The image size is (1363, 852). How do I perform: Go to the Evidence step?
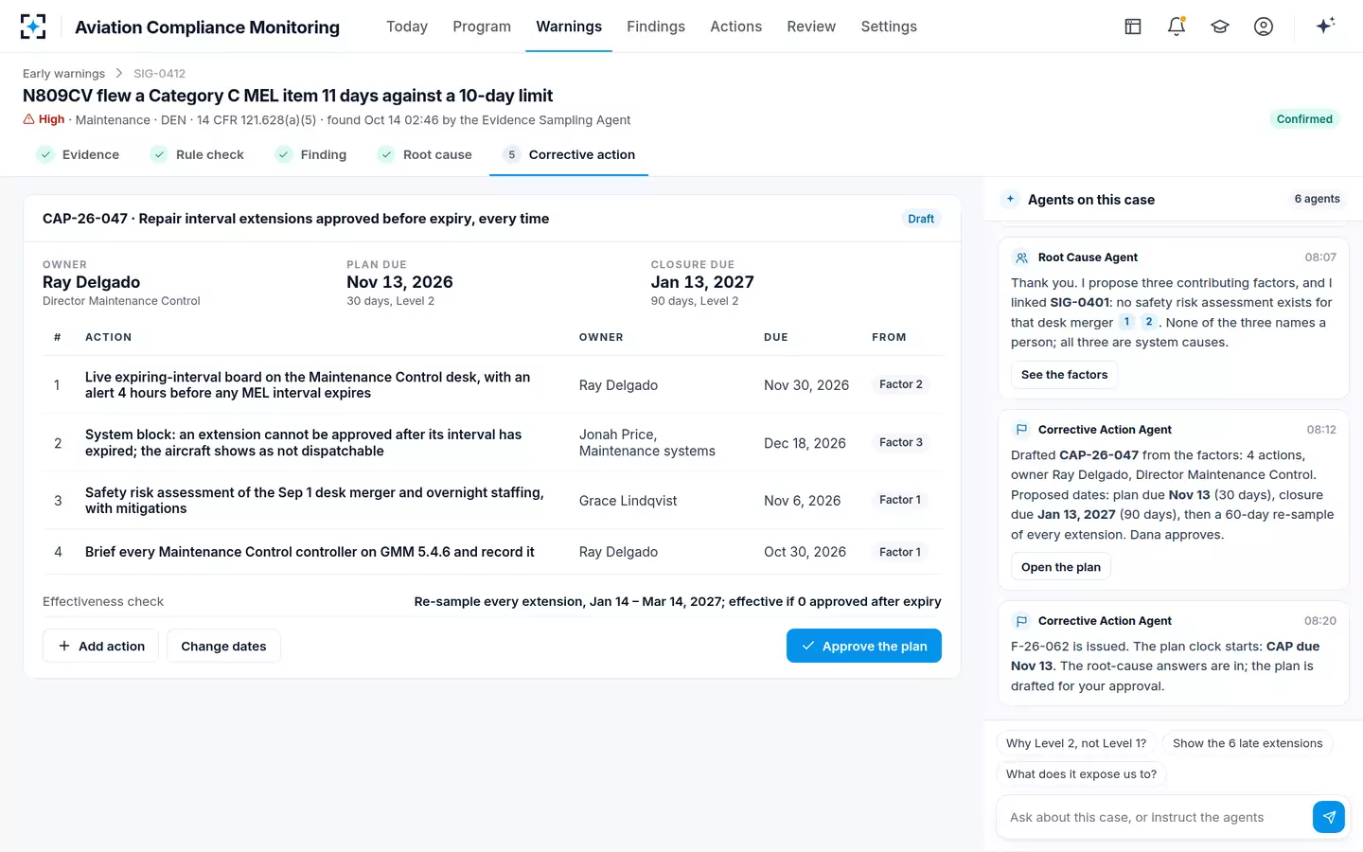click(79, 154)
